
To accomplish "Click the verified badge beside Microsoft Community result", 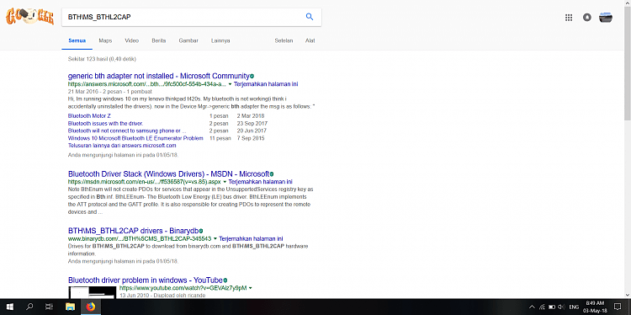I will (x=252, y=76).
